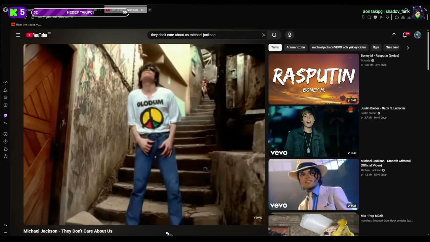Reload the page with the refresh icon

[x=25, y=17]
